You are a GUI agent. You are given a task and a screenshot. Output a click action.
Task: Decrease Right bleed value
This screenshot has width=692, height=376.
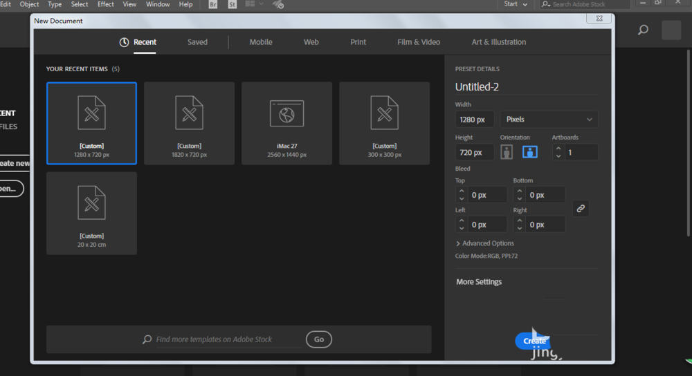(520, 228)
